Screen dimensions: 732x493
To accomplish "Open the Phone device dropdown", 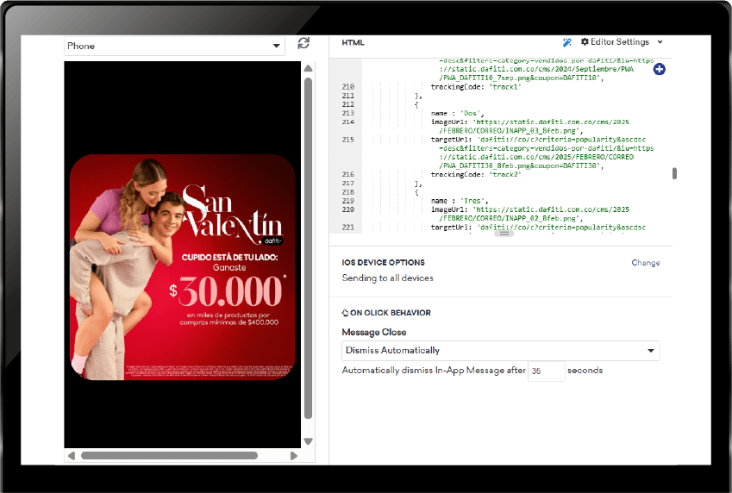I will (x=174, y=47).
